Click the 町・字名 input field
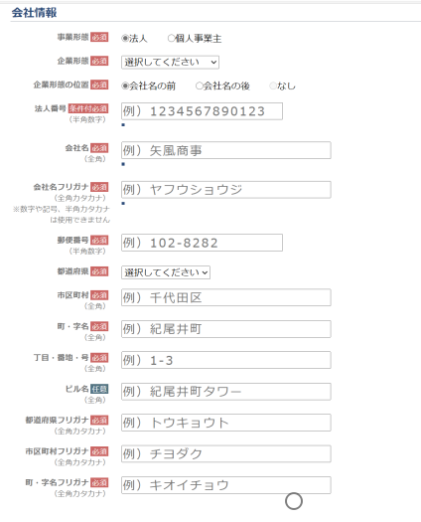Viewport: 421px width, 522px height. (x=226, y=329)
